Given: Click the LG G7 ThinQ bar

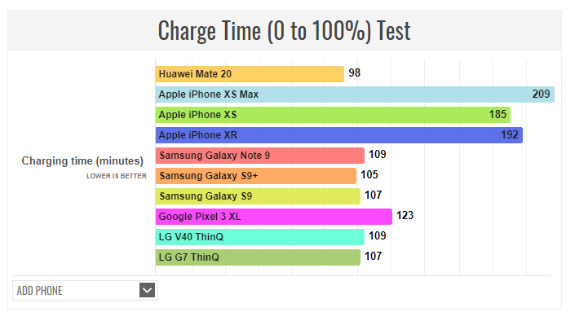Looking at the screenshot, I should pyautogui.click(x=258, y=257).
